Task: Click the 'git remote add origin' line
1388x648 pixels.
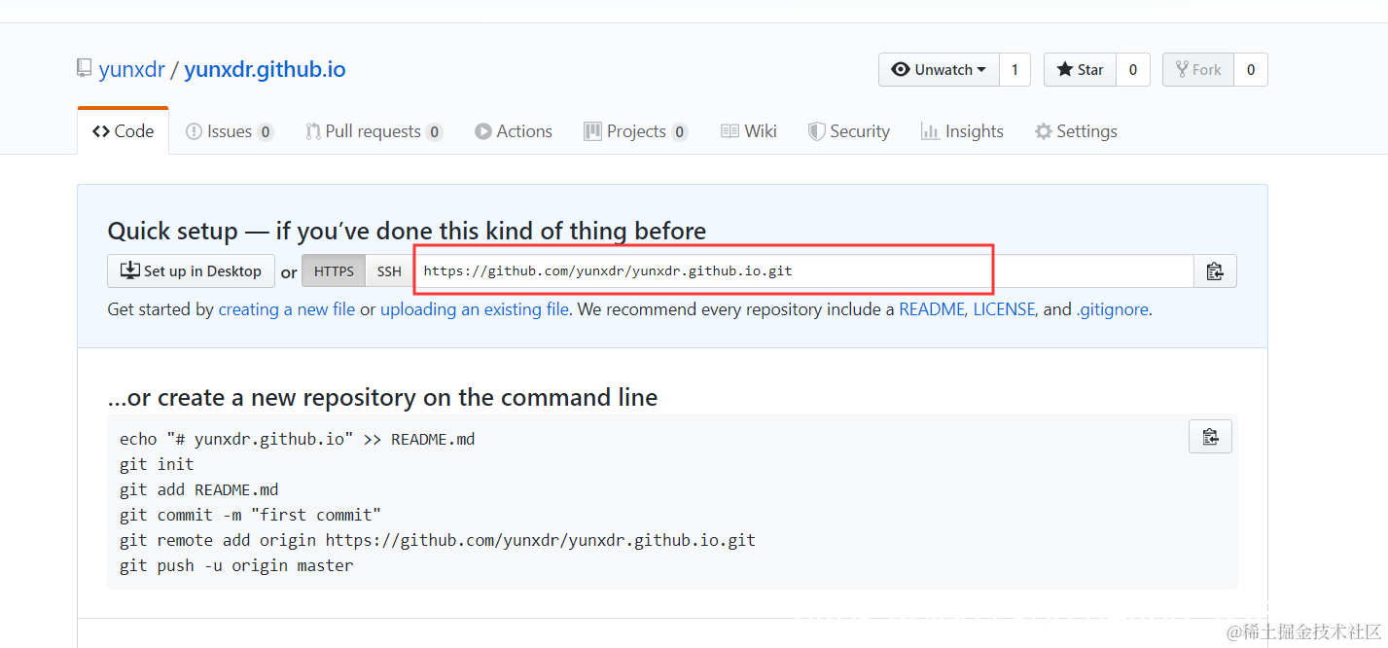Action: click(438, 540)
